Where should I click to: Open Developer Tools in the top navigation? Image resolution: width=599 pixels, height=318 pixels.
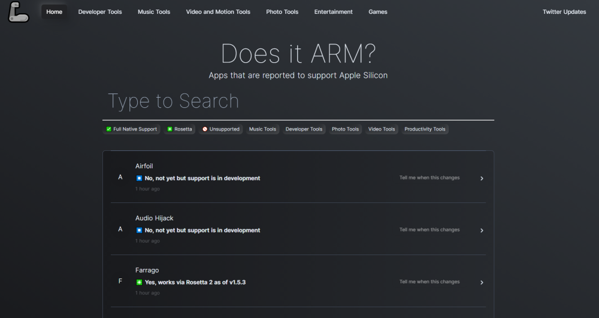100,12
